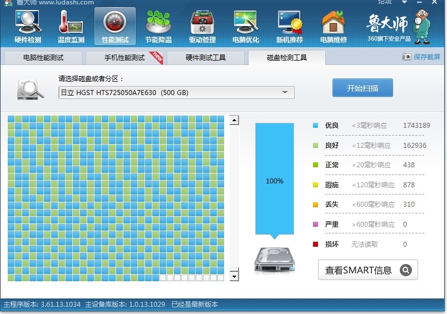Viewport: 447px width, 314px height.
Task: Click the 438 count value
Action: tap(409, 165)
